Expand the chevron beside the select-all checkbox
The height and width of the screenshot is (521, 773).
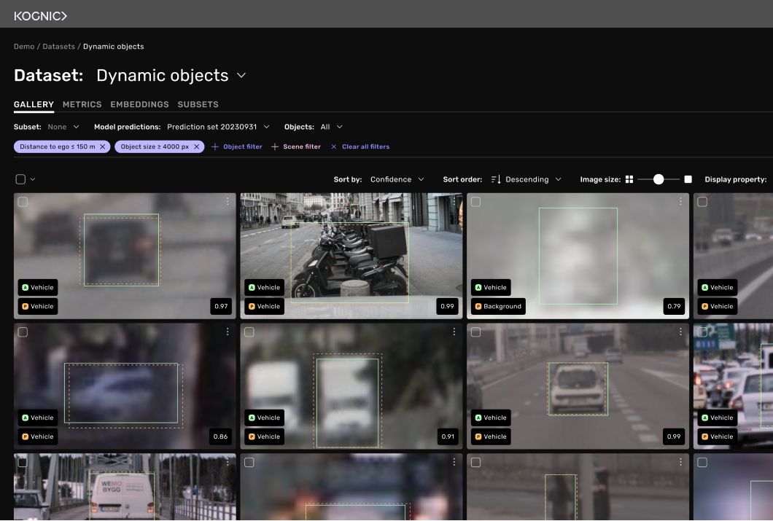pos(33,179)
